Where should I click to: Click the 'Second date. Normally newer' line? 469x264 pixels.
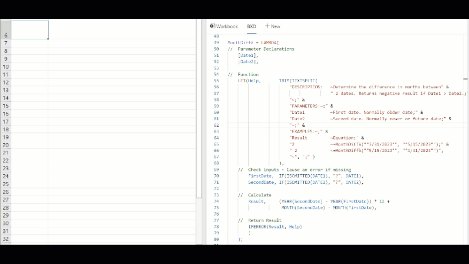click(370, 119)
